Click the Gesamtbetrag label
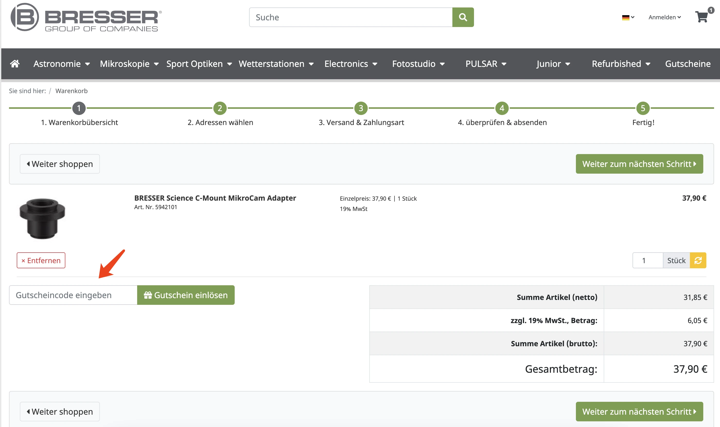This screenshot has width=720, height=427. (561, 369)
